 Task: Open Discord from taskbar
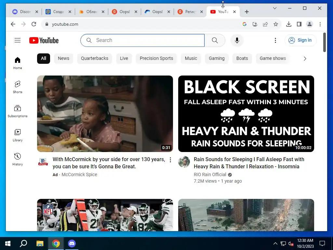(x=72, y=243)
